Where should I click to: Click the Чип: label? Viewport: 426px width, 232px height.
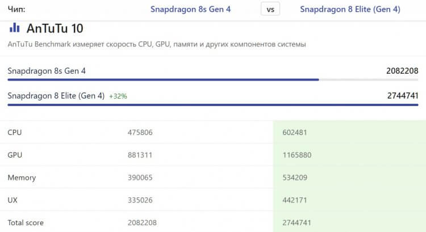coord(16,9)
